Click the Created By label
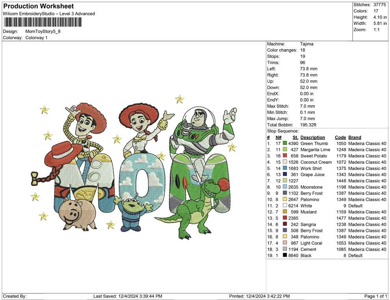390x300 pixels. coord(15,296)
